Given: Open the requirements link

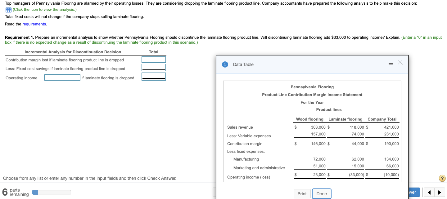Looking at the screenshot, I should coord(34,24).
